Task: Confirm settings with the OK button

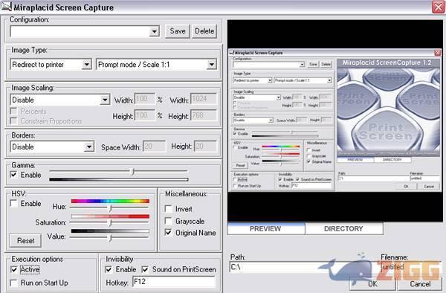Action: click(x=372, y=283)
